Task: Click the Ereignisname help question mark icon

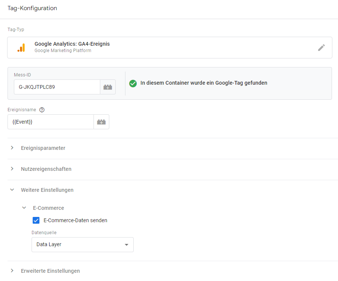Action: tap(42, 110)
